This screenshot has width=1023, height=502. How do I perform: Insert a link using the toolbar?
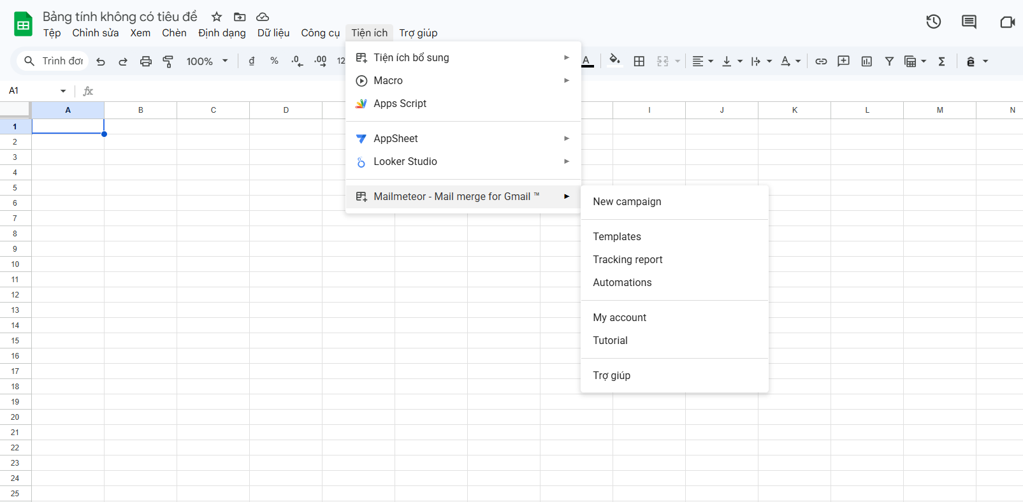pyautogui.click(x=821, y=61)
